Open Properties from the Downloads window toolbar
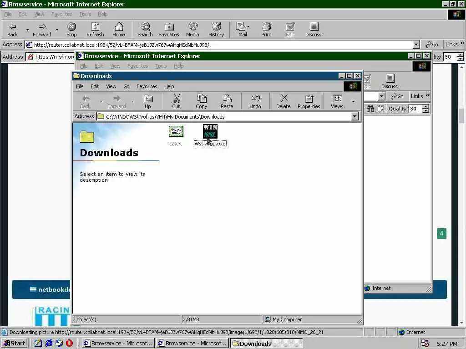466x349 pixels. click(x=309, y=101)
